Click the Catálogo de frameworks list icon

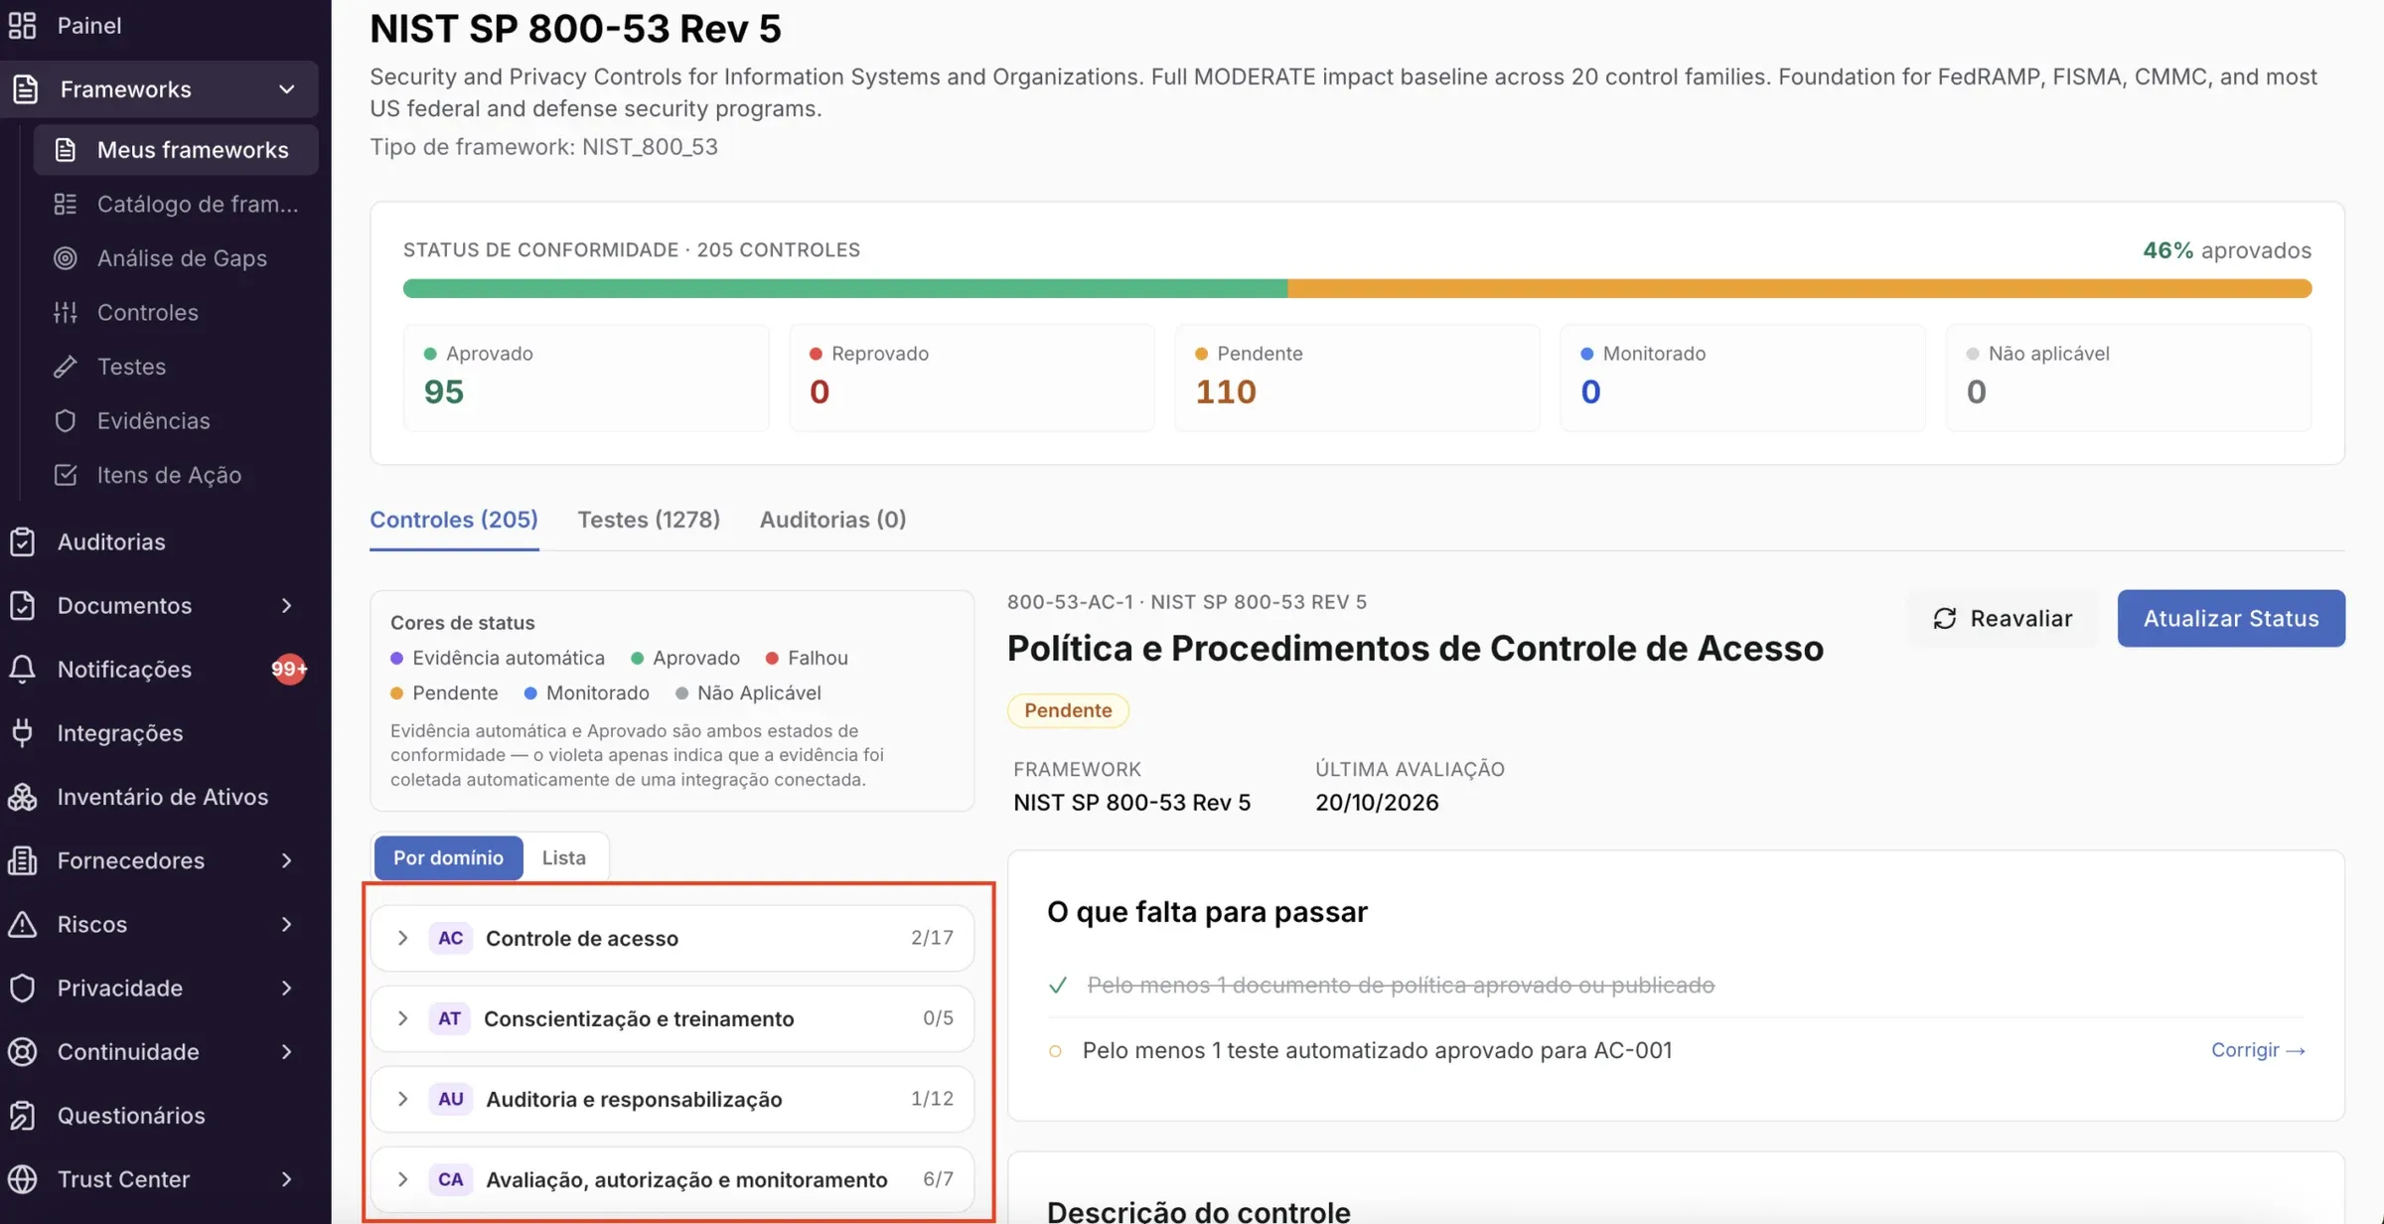pos(66,204)
